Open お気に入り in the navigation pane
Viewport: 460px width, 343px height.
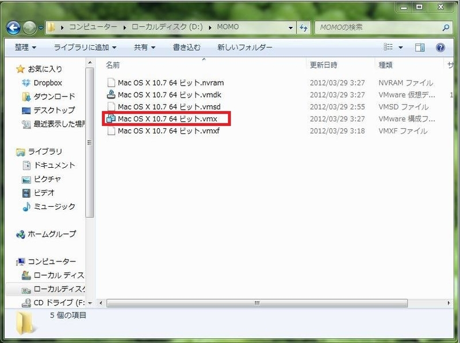point(45,69)
